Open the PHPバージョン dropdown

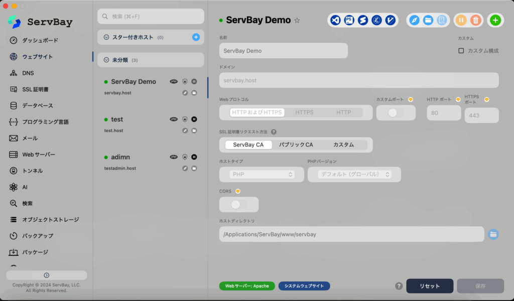354,175
